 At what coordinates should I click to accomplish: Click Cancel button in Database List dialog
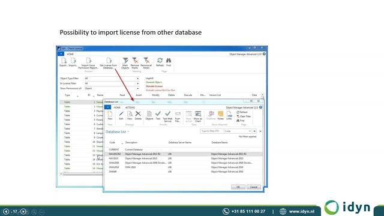click(x=254, y=187)
